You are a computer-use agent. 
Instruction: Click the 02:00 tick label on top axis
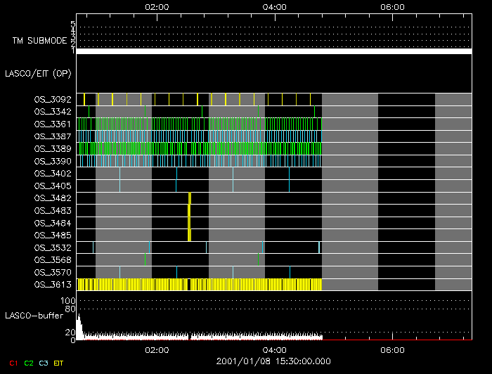156,6
